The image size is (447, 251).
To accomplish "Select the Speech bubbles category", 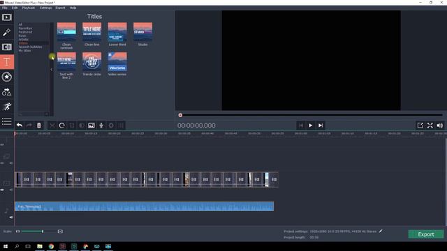I will click(x=30, y=47).
